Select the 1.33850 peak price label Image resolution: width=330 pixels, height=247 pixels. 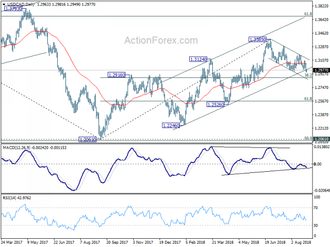coord(257,40)
